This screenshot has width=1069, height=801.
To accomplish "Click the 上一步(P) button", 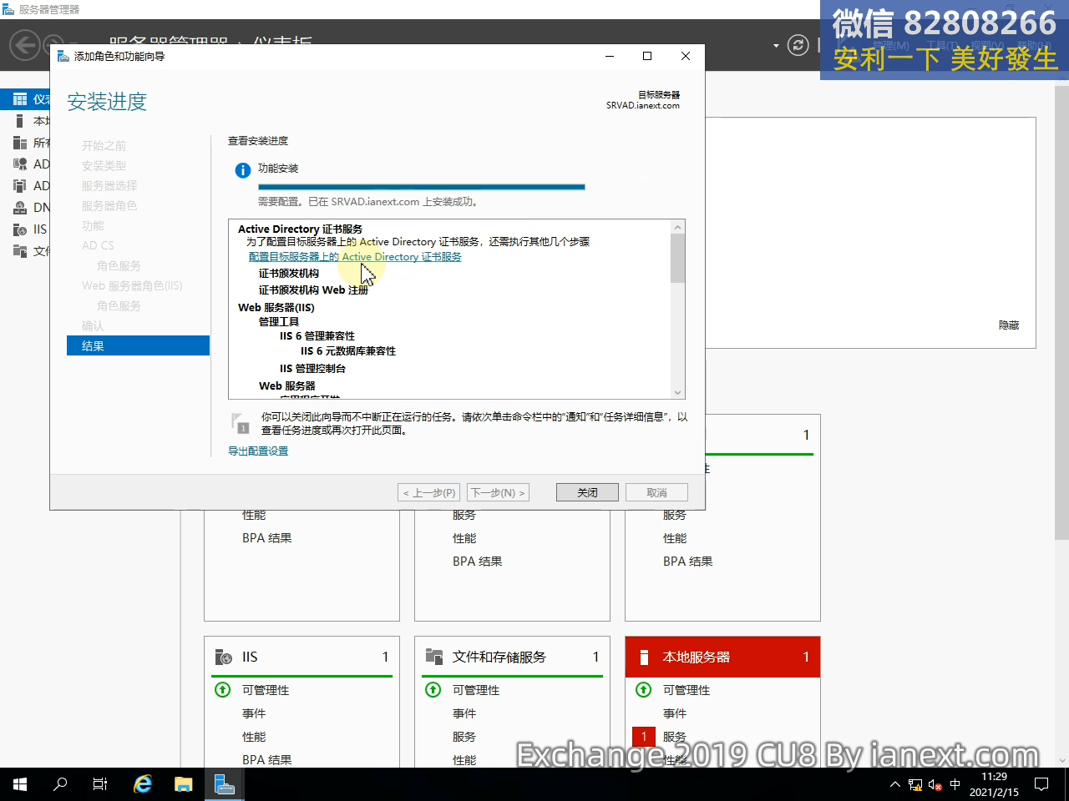I will 429,492.
